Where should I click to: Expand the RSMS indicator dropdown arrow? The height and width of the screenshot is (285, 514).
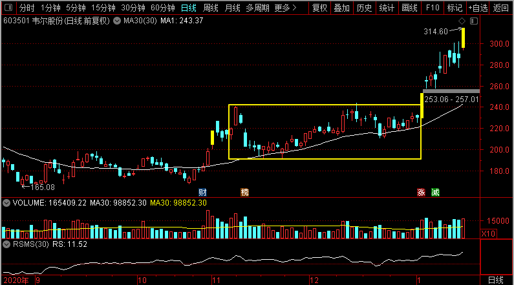tap(6, 245)
